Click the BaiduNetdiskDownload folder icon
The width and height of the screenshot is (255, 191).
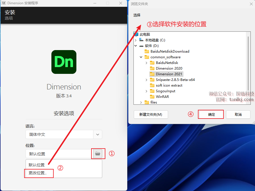coord(147,51)
